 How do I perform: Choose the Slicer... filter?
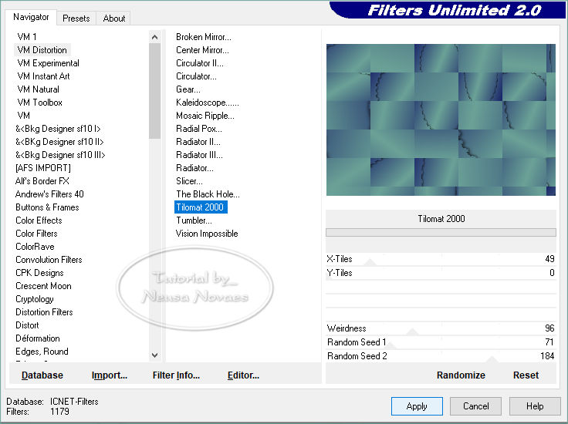click(189, 181)
